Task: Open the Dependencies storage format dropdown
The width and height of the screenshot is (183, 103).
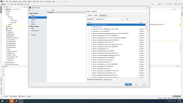Action: coord(110,80)
